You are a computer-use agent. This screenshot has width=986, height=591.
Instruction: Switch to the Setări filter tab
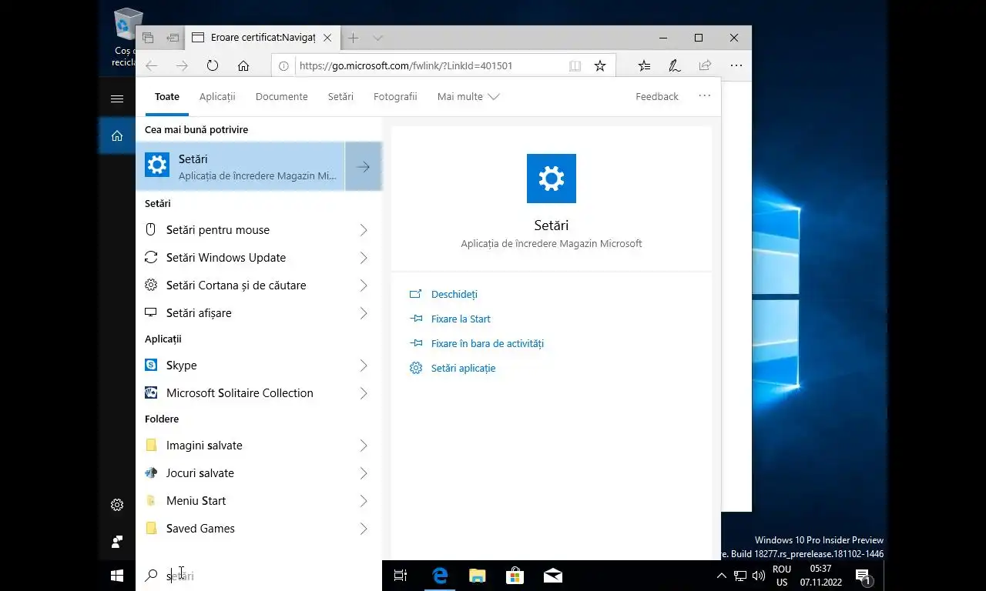pos(340,97)
